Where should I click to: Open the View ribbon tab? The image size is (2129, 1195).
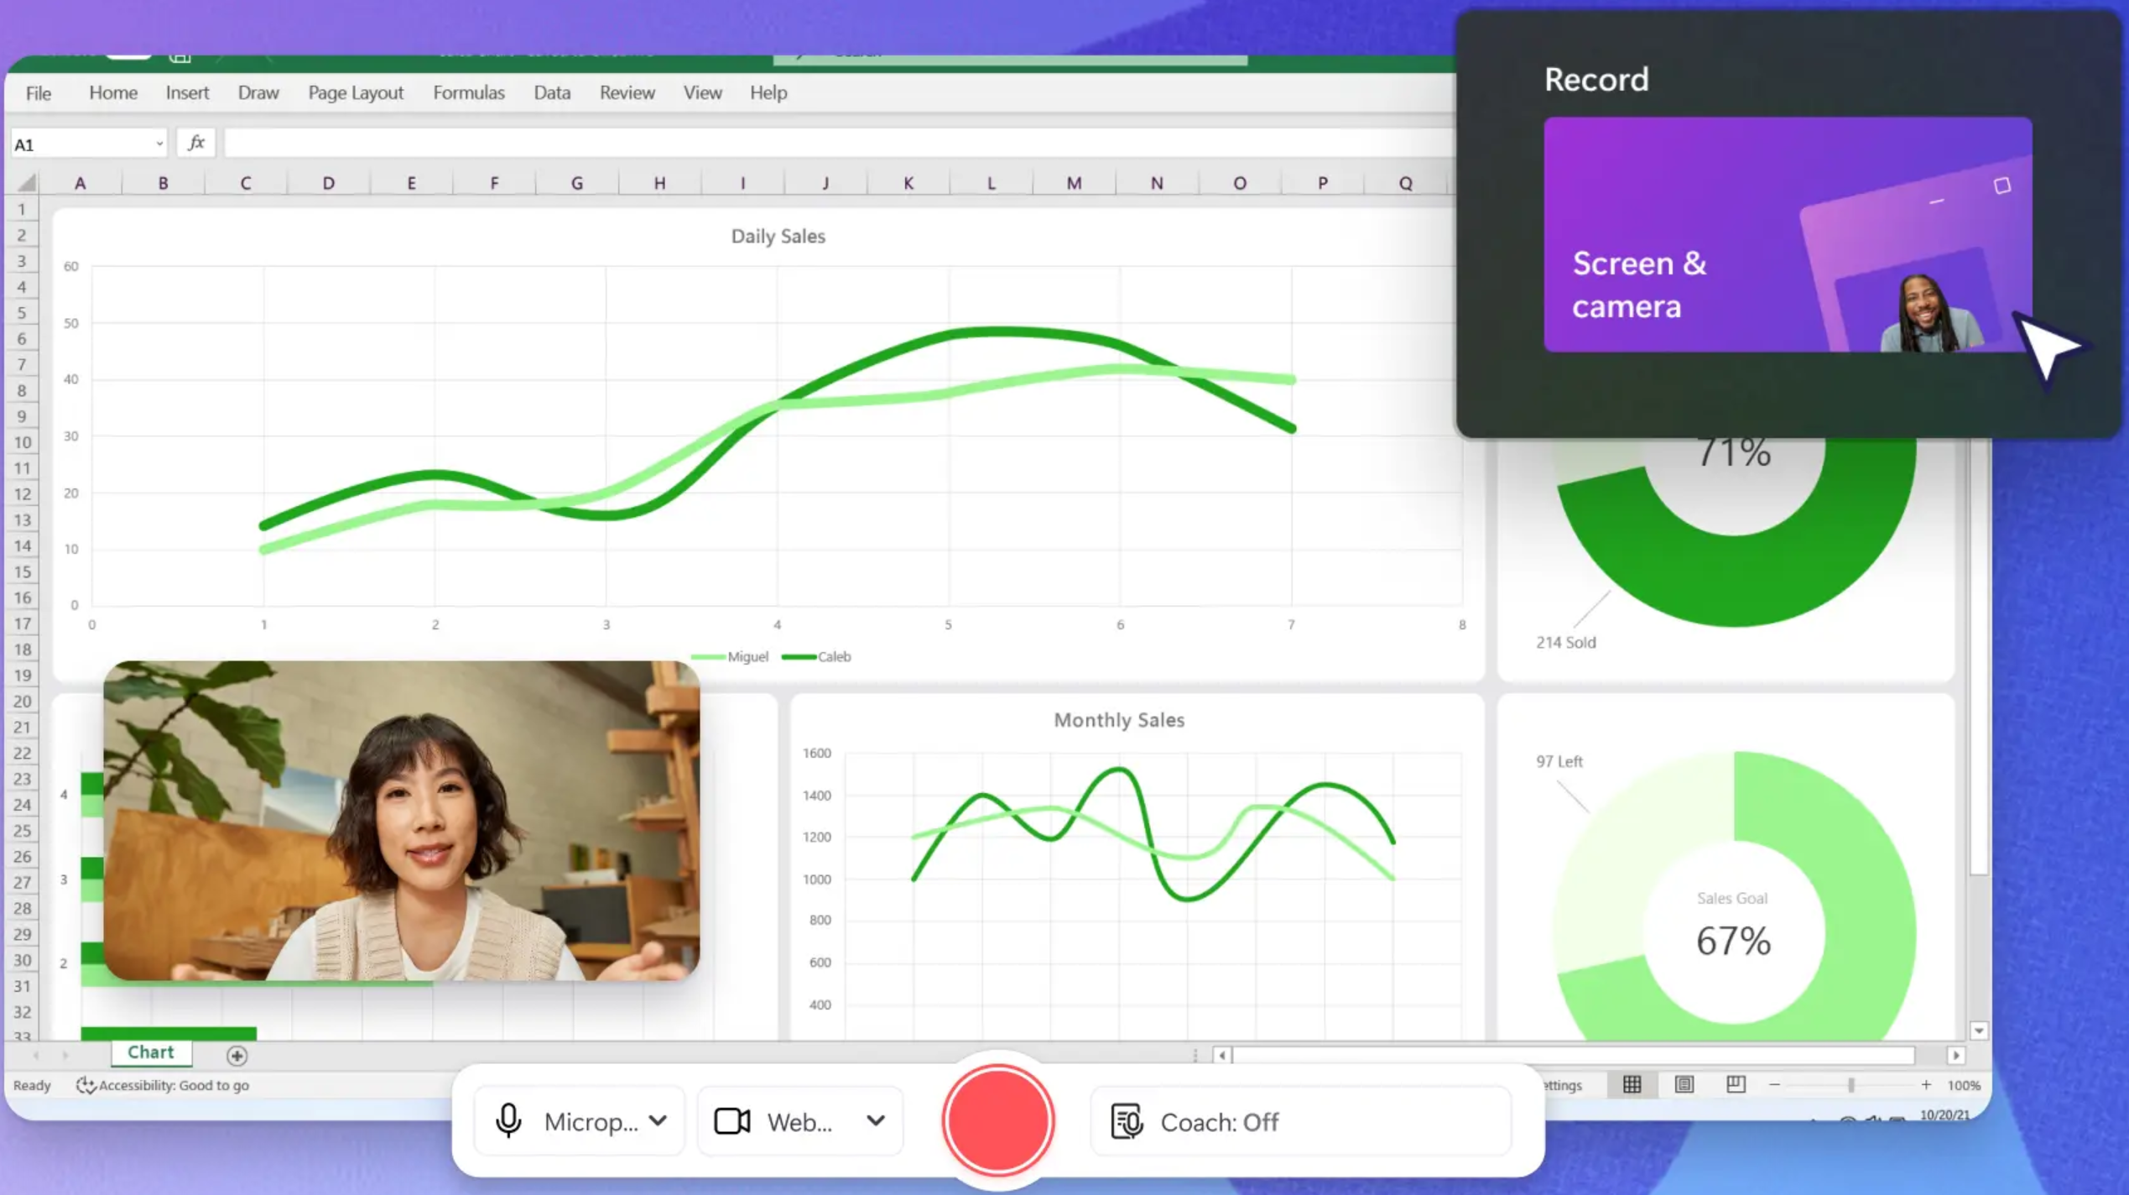702,92
